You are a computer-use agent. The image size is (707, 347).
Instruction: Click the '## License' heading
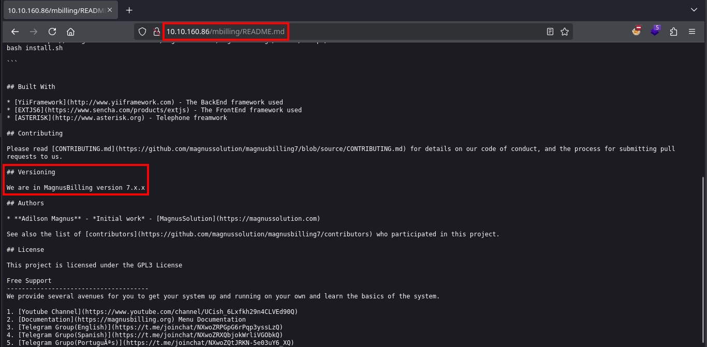(x=25, y=250)
